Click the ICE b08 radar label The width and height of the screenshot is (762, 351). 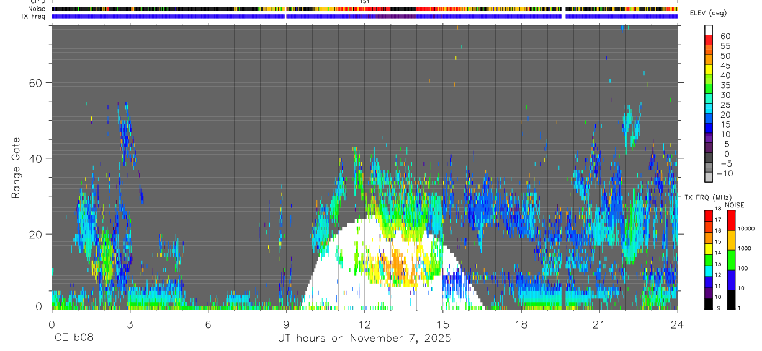click(72, 339)
